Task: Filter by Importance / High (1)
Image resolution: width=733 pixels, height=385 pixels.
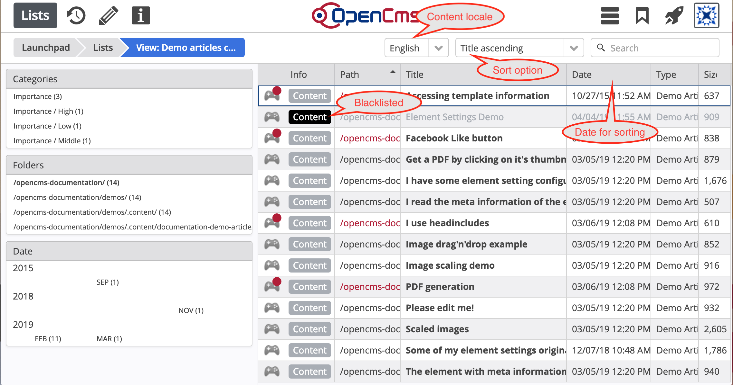Action: (48, 111)
